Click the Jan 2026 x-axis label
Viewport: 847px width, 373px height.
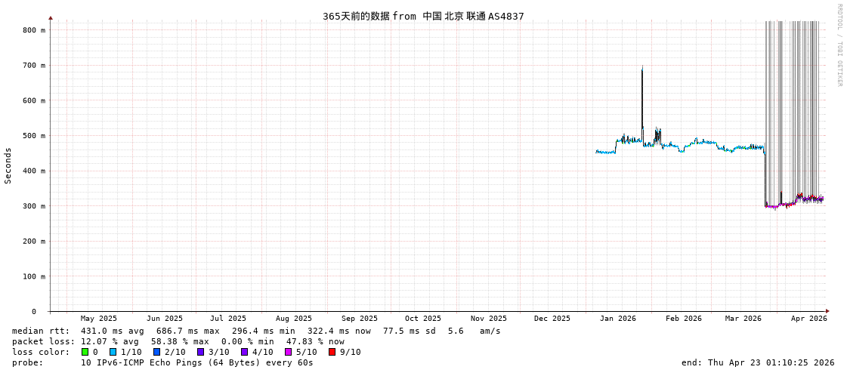[x=617, y=319]
